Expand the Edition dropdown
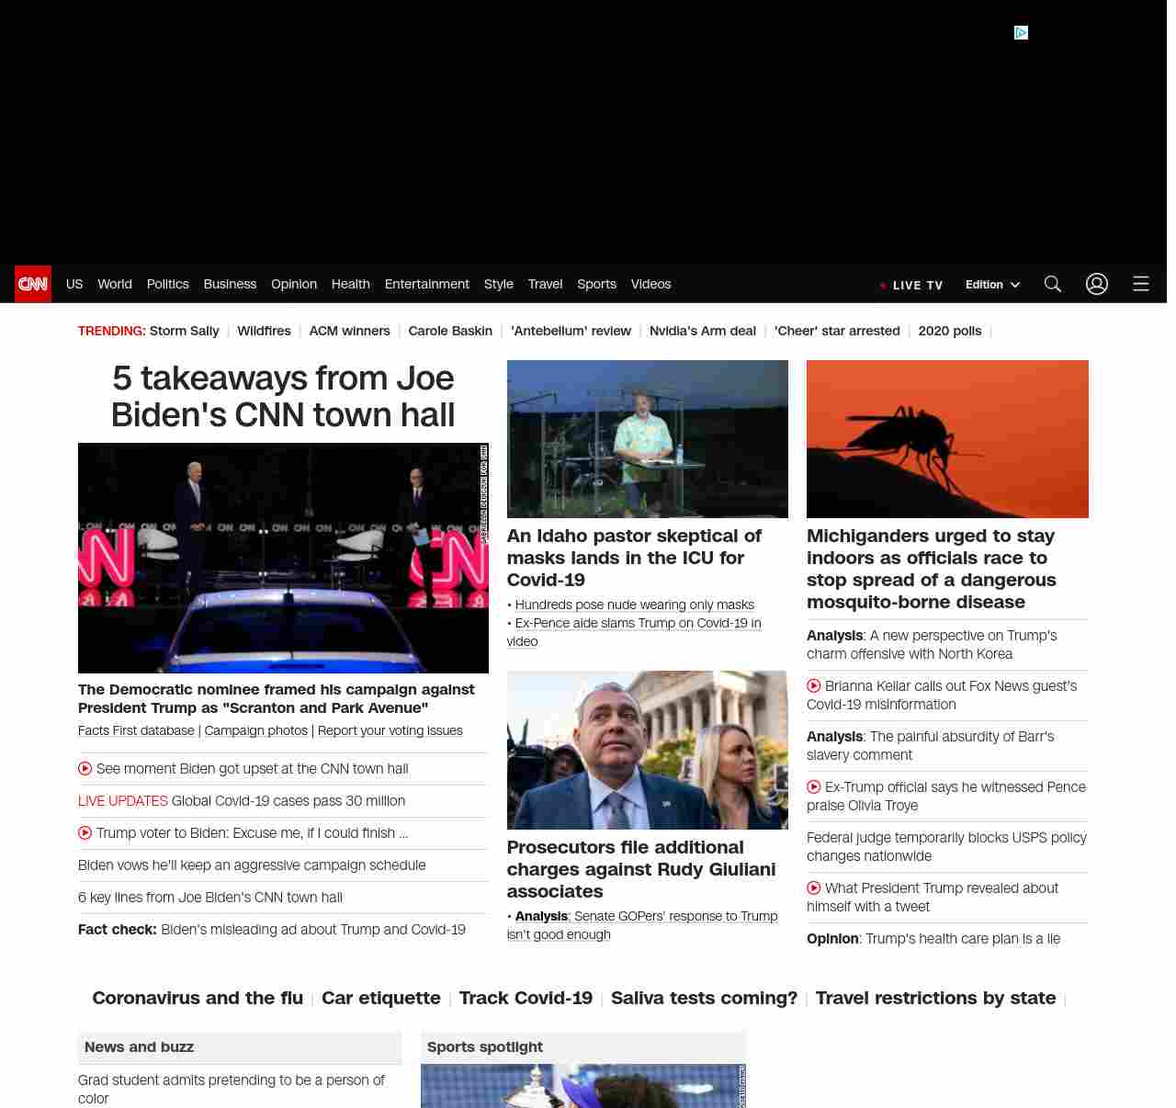 pos(992,285)
